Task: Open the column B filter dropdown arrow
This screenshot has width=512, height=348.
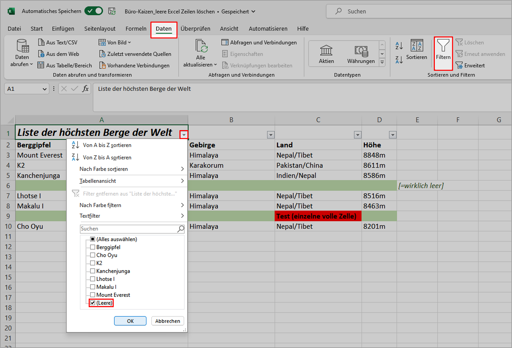Action: point(271,135)
